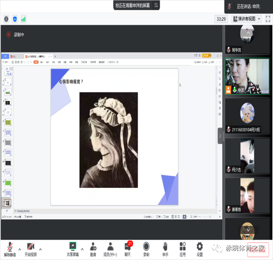Image resolution: width=273 pixels, height=260 pixels.
Task: Click the meeting info icon
Action: [6, 19]
